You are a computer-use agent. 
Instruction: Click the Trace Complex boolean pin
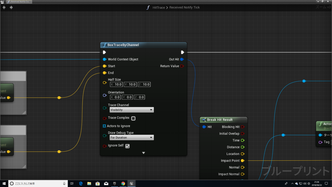coord(105,118)
